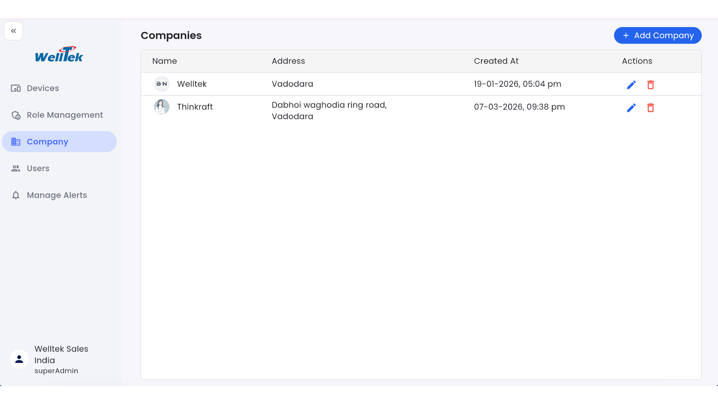Open the Users section
The height and width of the screenshot is (403, 718).
coord(38,169)
